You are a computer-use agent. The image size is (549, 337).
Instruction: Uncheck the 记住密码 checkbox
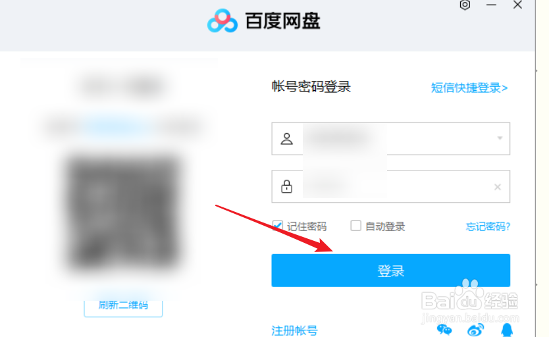click(x=277, y=226)
